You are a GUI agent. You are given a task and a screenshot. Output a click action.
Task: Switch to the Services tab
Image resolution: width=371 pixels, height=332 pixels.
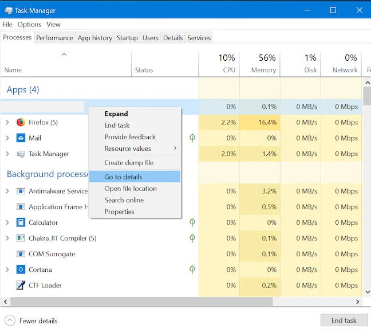(x=199, y=38)
